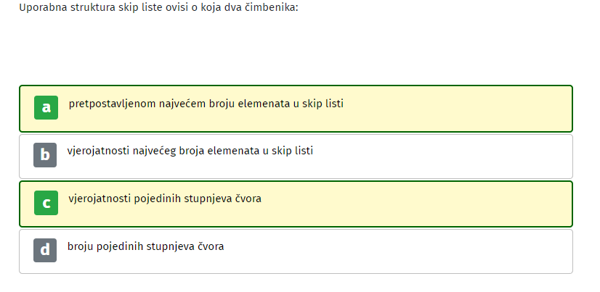Select answer 'vjerojatnosti najvećeg broja elemenata u skip listi'

(190, 151)
